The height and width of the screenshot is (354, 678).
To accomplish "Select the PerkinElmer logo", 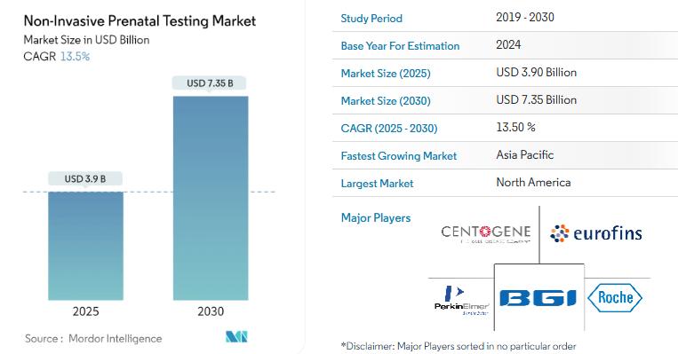I will coord(461,300).
